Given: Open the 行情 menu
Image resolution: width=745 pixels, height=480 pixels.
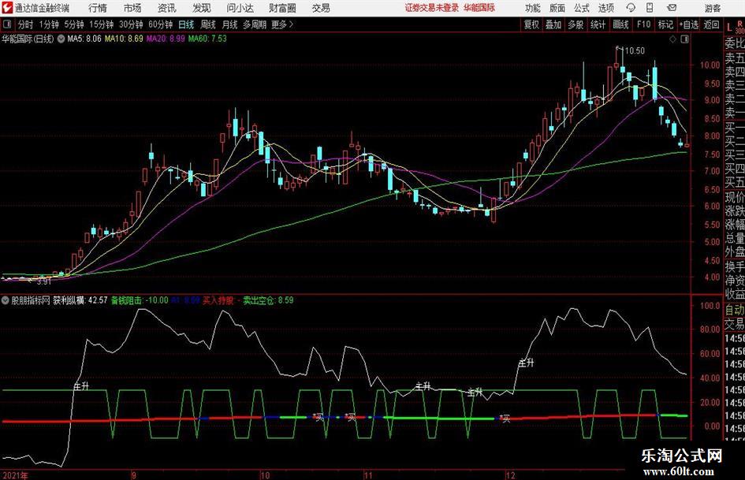Looking at the screenshot, I should coord(98,8).
